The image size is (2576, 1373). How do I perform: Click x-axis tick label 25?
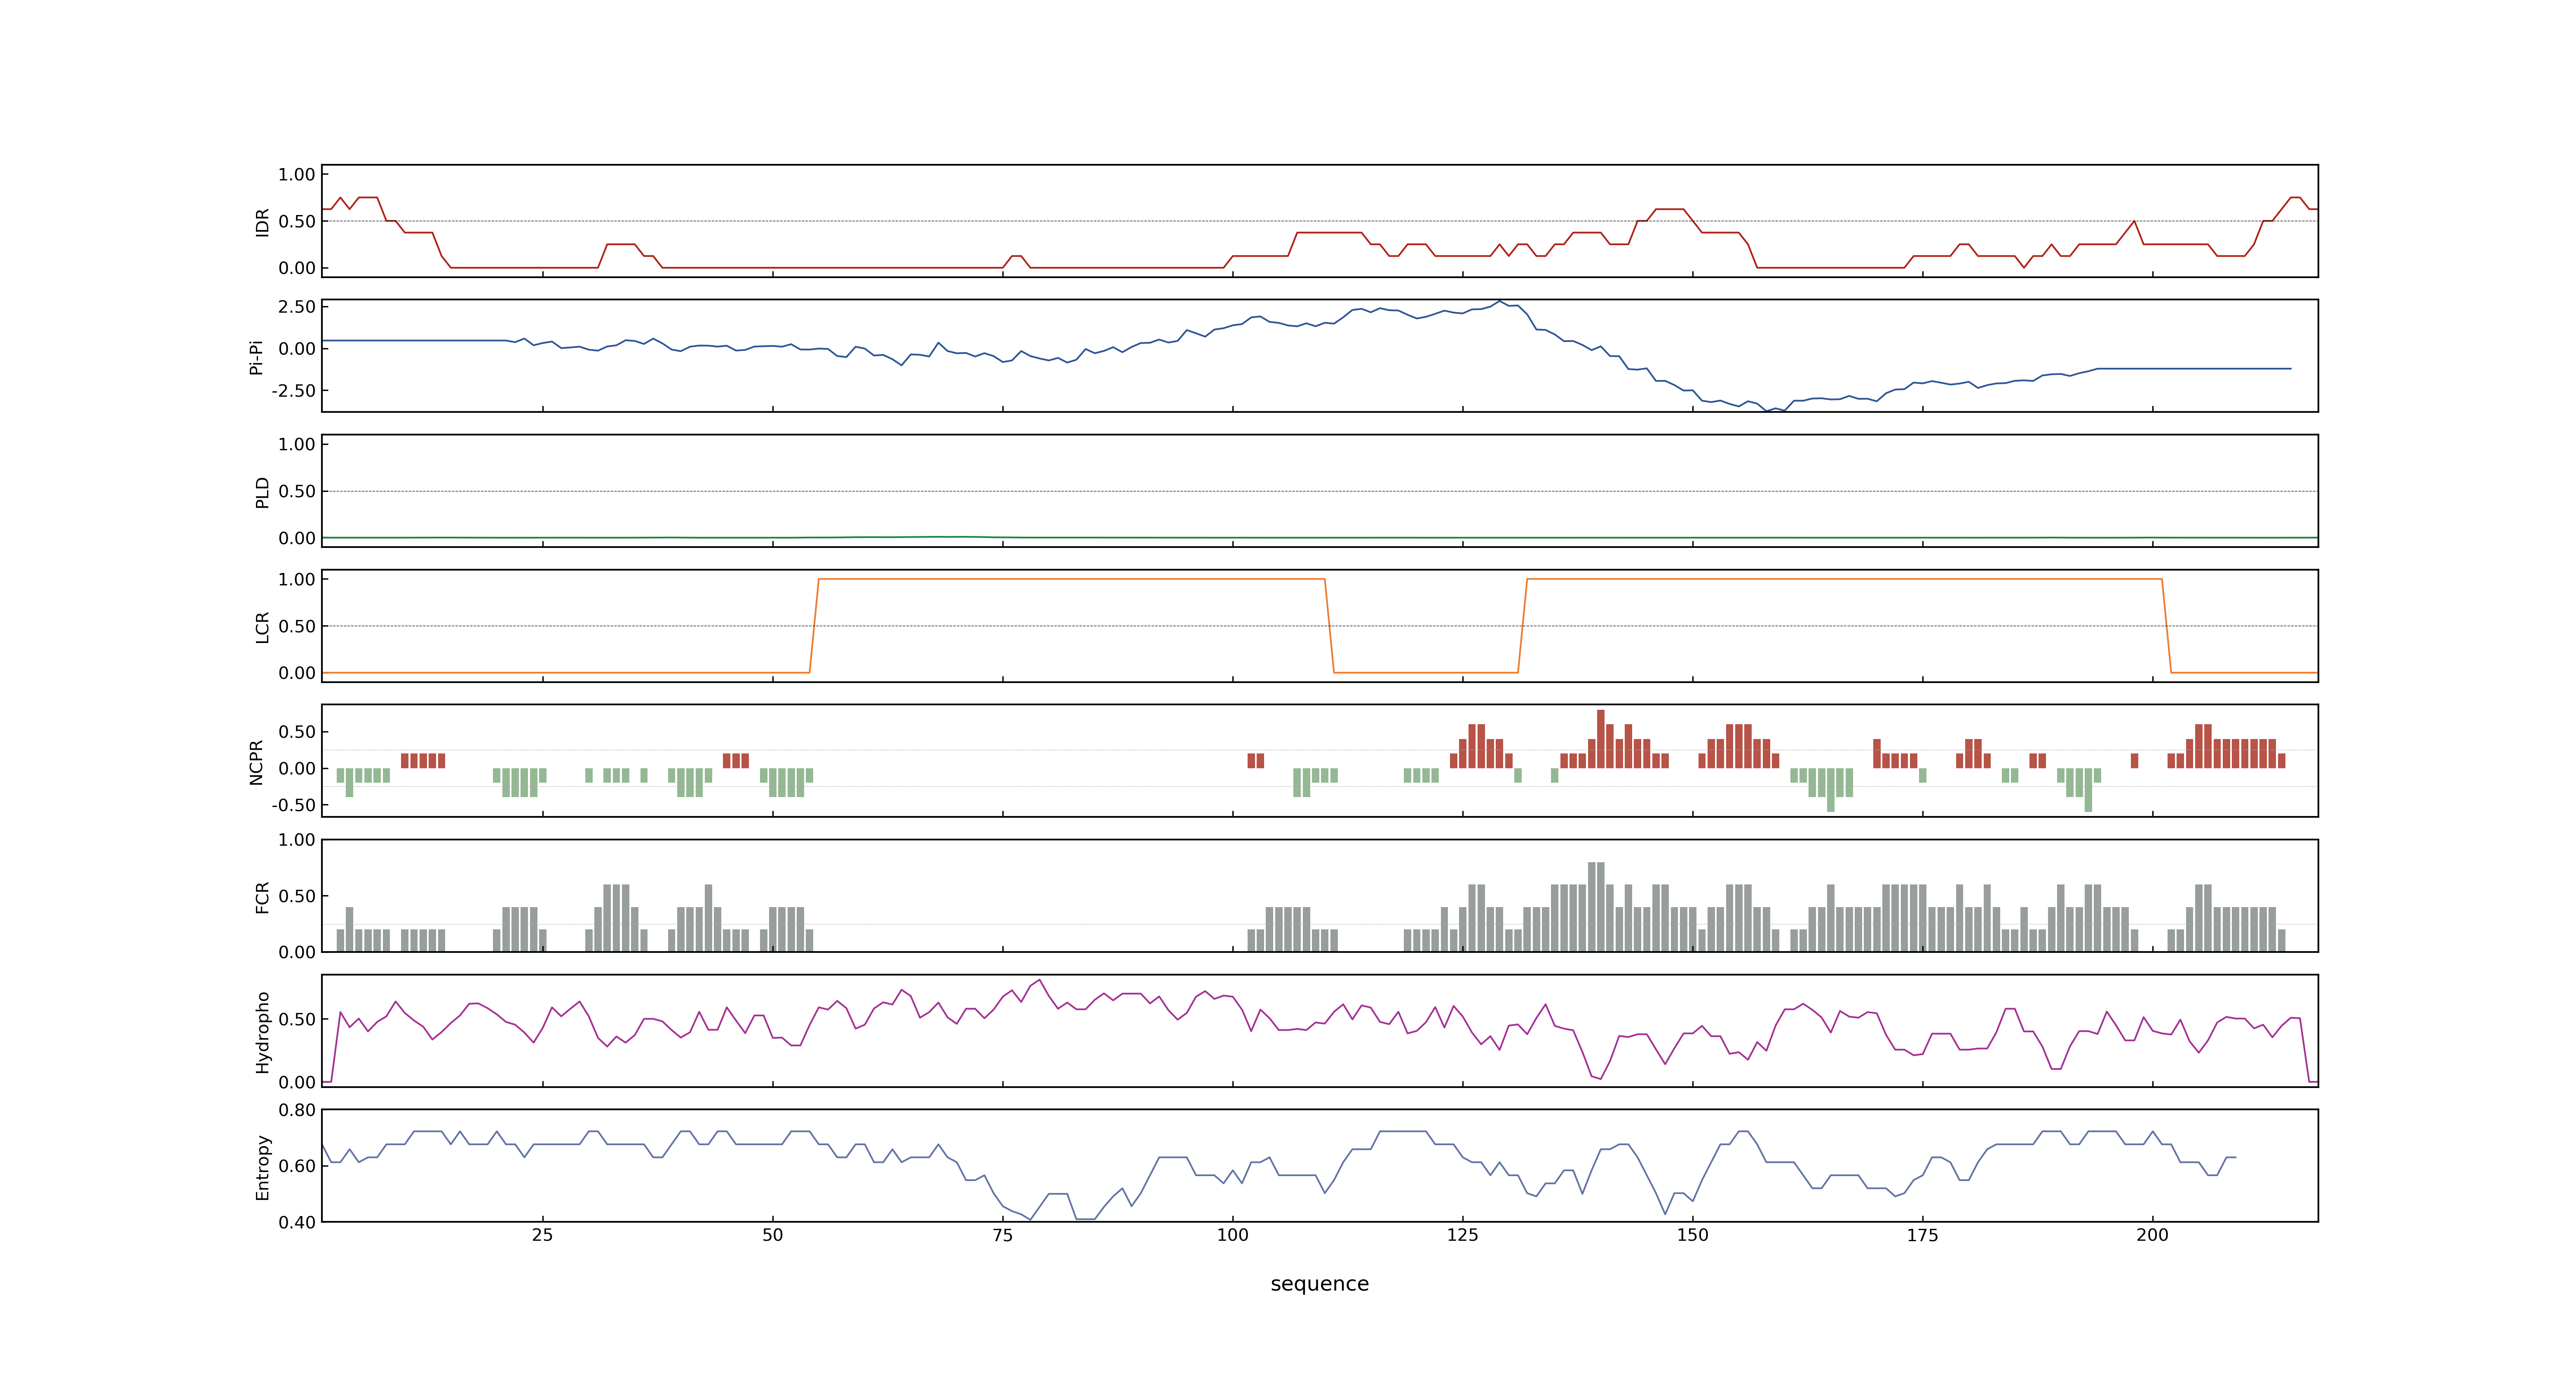click(x=542, y=1235)
